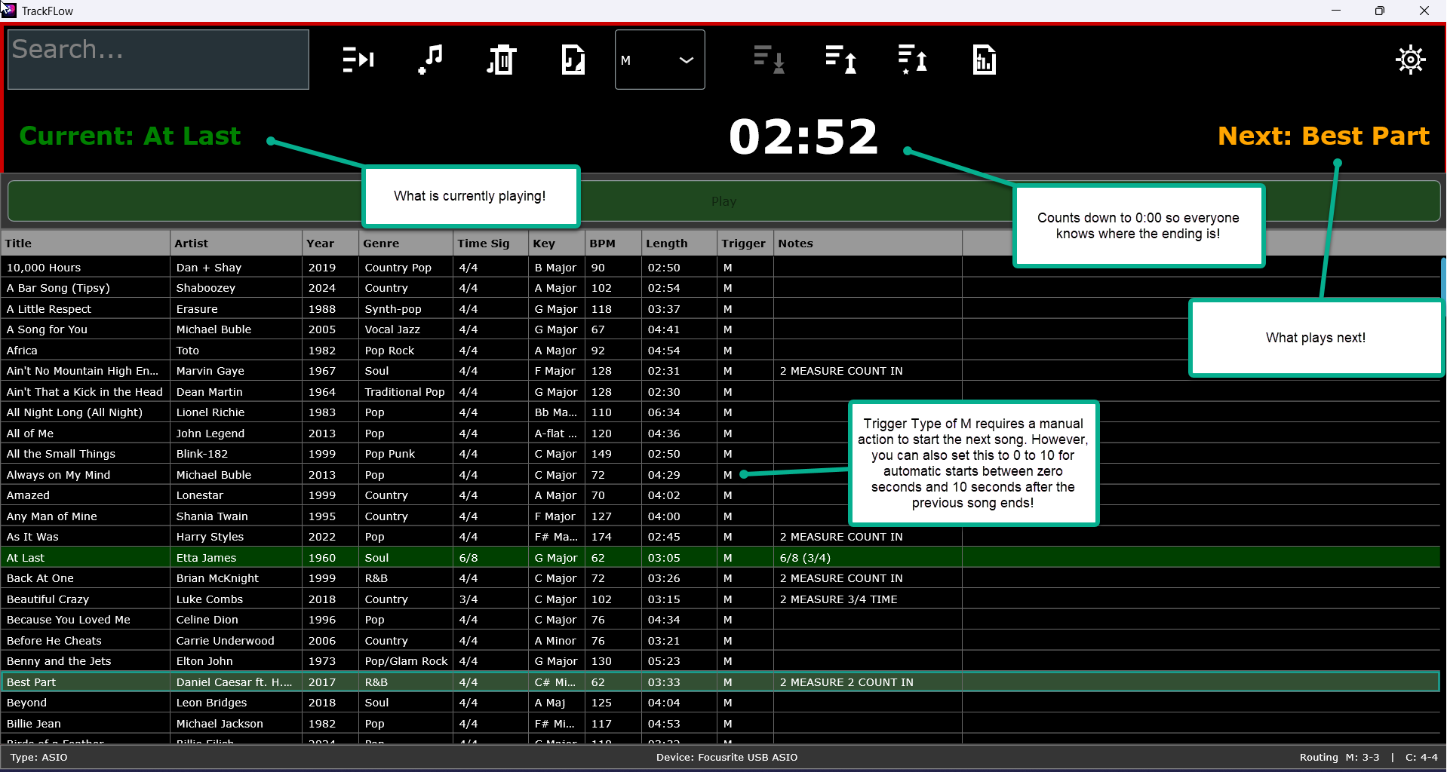Open the delete song trash icon

500,60
